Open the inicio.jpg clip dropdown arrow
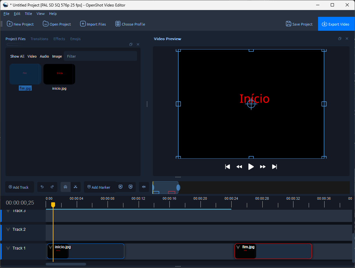355x268 pixels. click(x=51, y=247)
